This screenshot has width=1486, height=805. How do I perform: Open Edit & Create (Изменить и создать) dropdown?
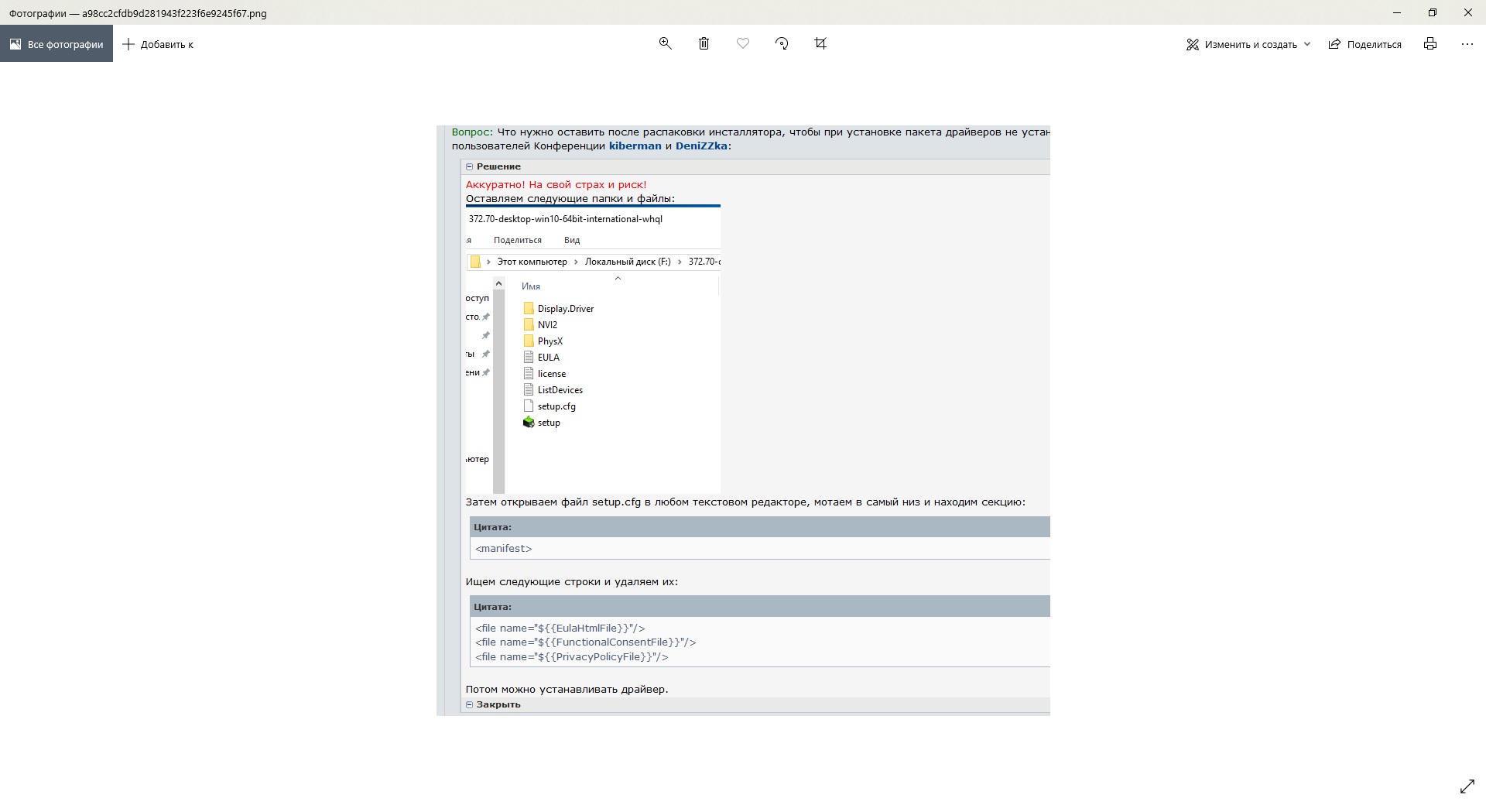tap(1248, 44)
